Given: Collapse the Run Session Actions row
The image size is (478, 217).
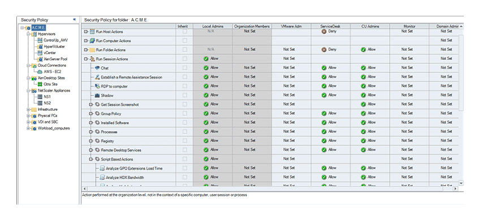Looking at the screenshot, I should point(85,59).
